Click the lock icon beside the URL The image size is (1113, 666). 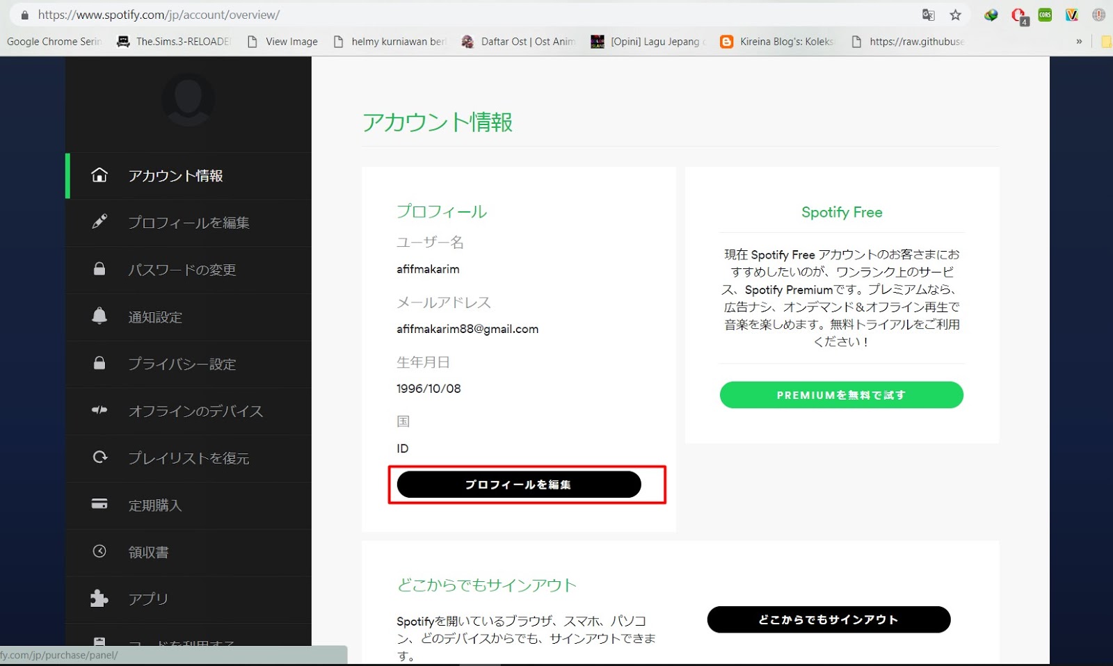click(25, 15)
